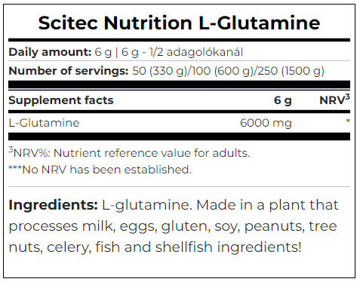The height and width of the screenshot is (282, 360).
Task: Click the Scitec Nutrition L-Glutamine title
Action: (179, 23)
